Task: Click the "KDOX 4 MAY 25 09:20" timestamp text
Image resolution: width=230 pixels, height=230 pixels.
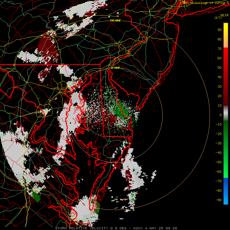Action: tap(155, 228)
